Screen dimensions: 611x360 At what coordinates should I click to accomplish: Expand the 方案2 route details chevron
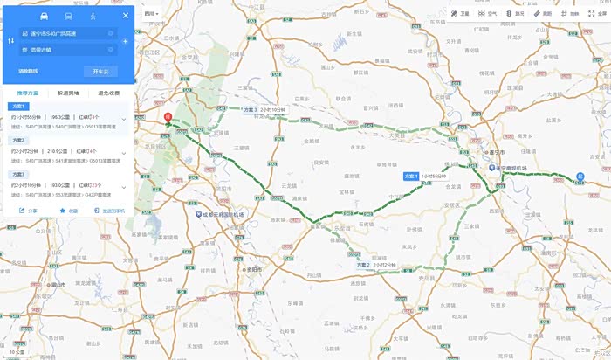point(124,153)
